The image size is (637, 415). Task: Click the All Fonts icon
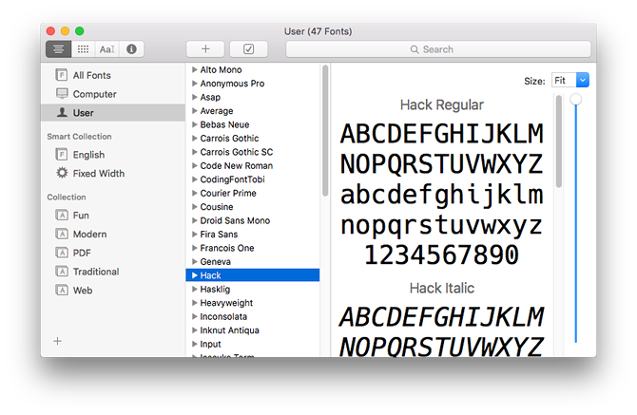(62, 75)
